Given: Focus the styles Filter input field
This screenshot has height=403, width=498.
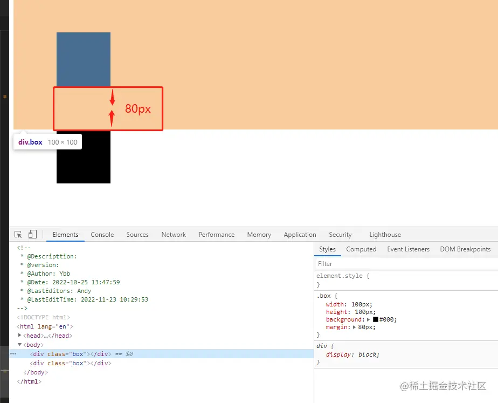Looking at the screenshot, I should (x=406, y=264).
